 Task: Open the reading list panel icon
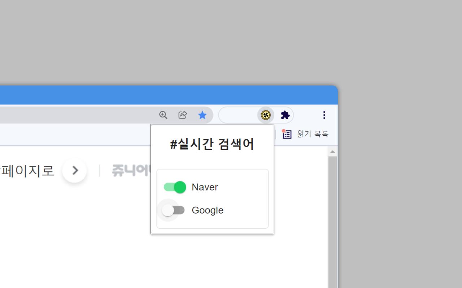click(x=287, y=134)
